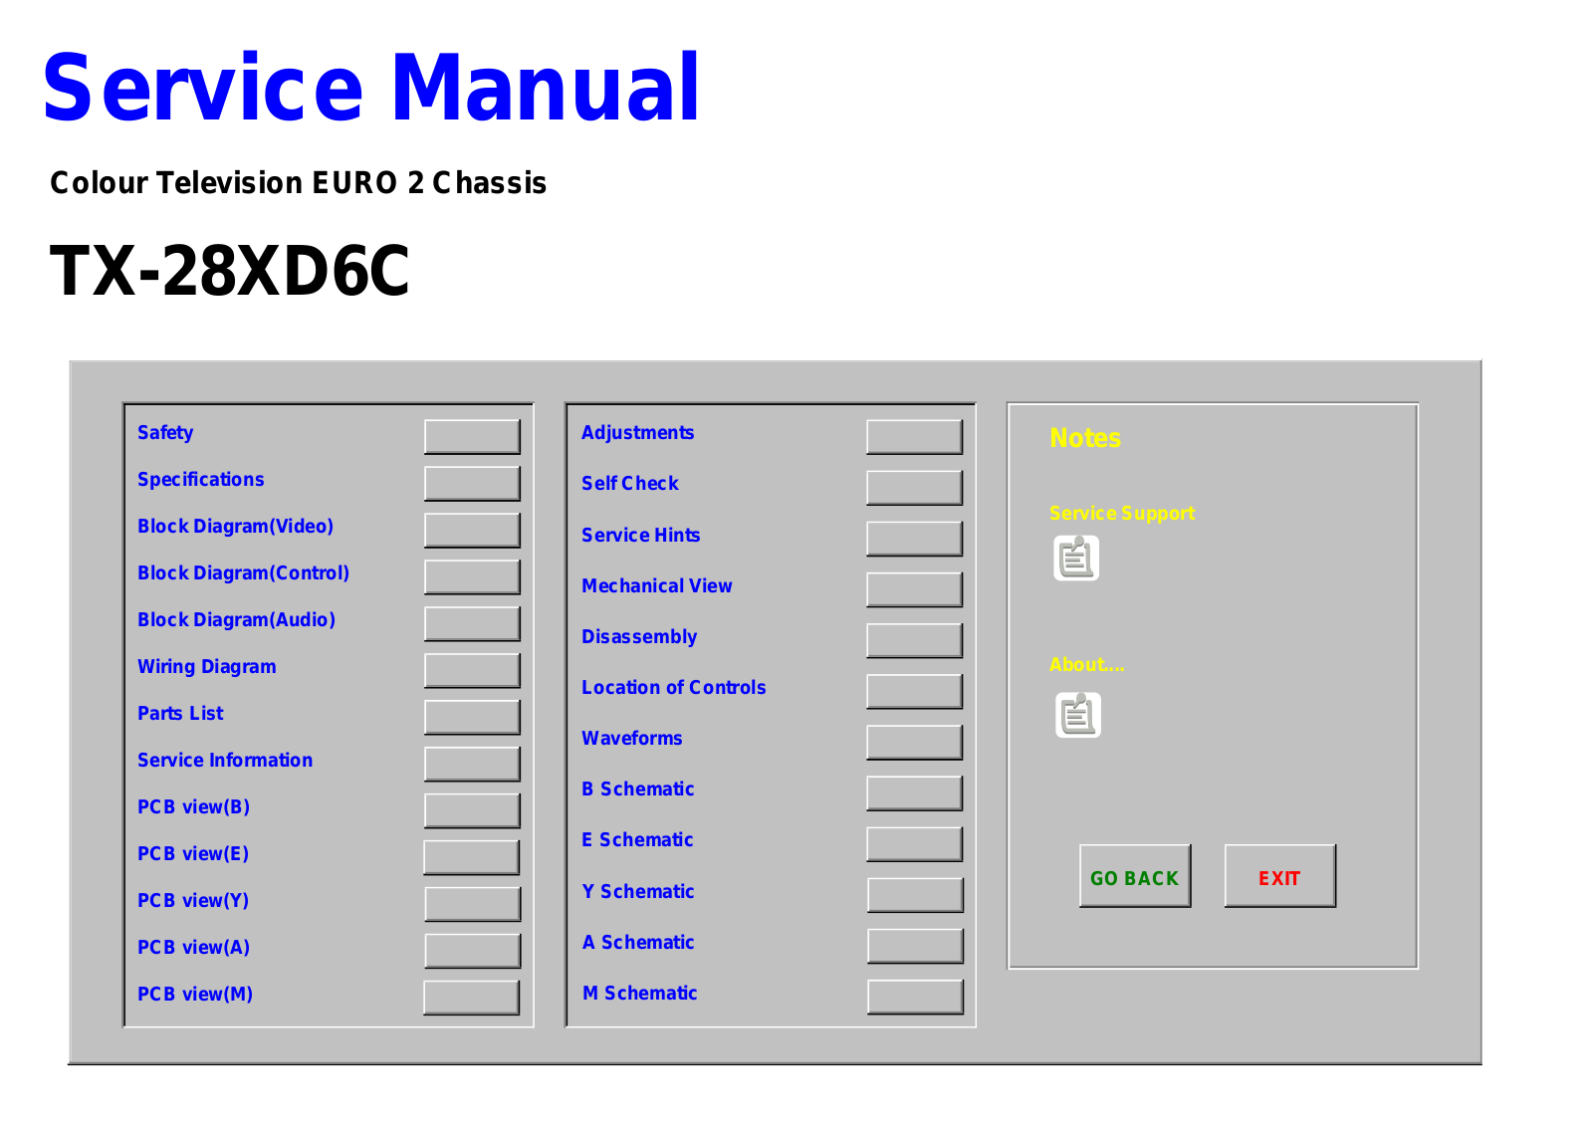Click the Service Manual title
Screen dimensions: 1593x1126
tap(371, 88)
